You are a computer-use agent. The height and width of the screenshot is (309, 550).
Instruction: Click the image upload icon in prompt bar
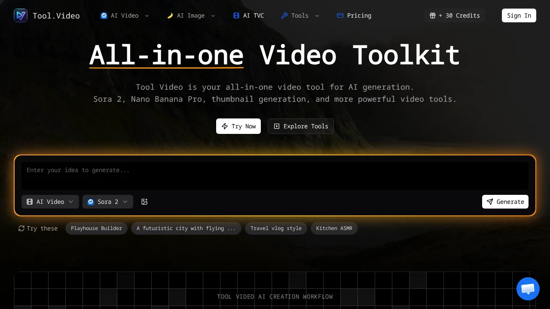point(144,202)
